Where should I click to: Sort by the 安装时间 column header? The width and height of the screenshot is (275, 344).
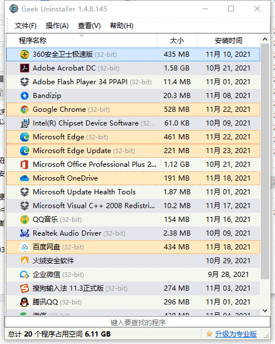[228, 41]
